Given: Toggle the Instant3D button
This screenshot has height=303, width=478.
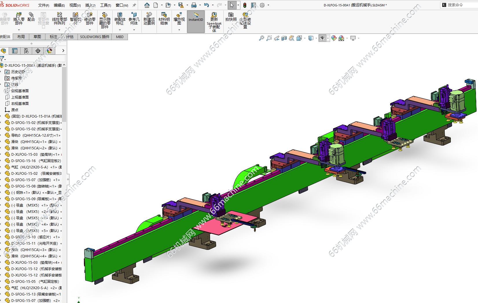Looking at the screenshot, I should [x=196, y=21].
